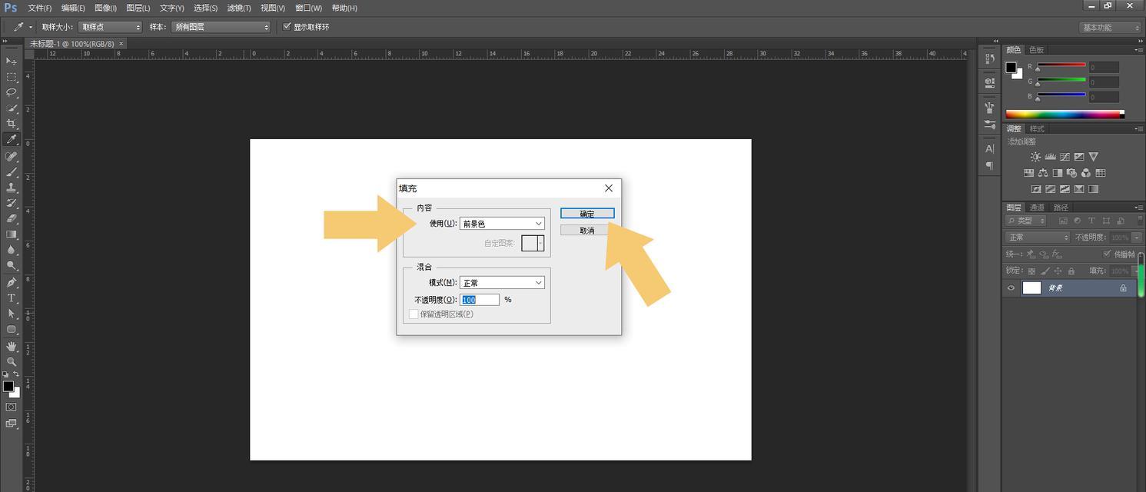Open workspace dropdown 基本功能

click(1109, 28)
